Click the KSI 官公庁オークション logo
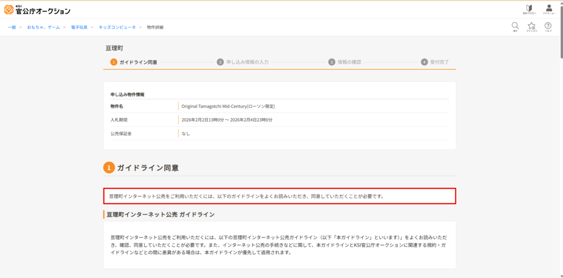This screenshot has height=278, width=563. 37,10
